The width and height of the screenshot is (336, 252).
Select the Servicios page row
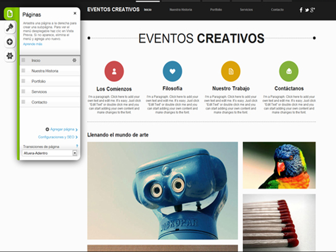pyautogui.click(x=50, y=92)
